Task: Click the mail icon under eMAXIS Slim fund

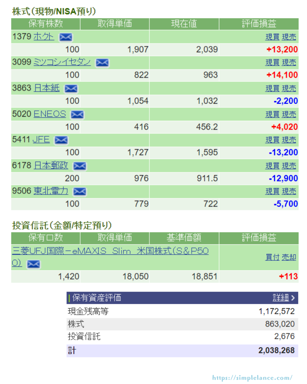Action: pyautogui.click(x=34, y=264)
